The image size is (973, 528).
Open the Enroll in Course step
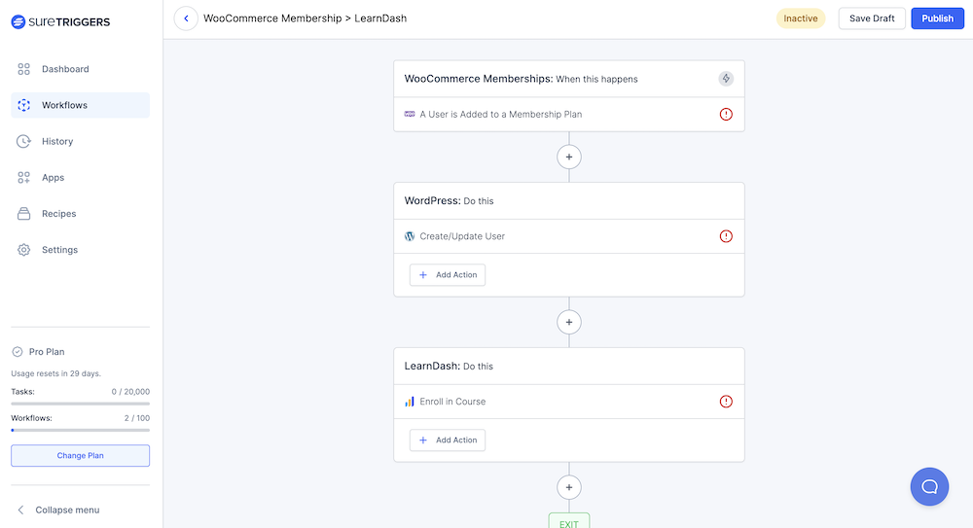[569, 402]
